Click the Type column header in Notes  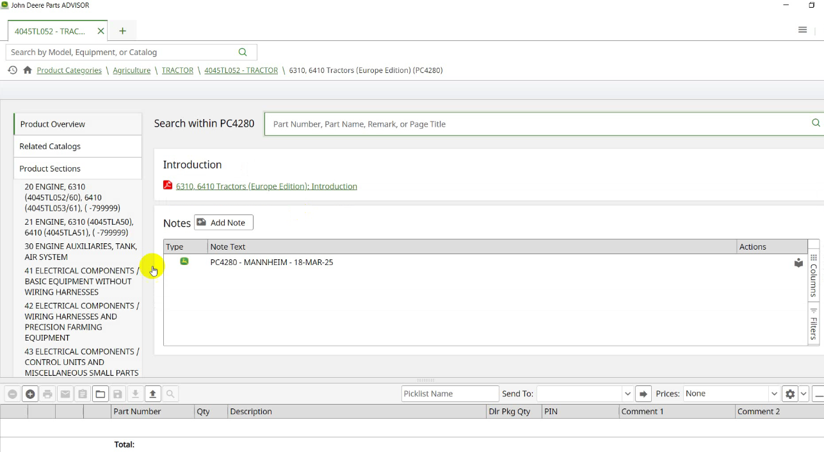pos(186,246)
